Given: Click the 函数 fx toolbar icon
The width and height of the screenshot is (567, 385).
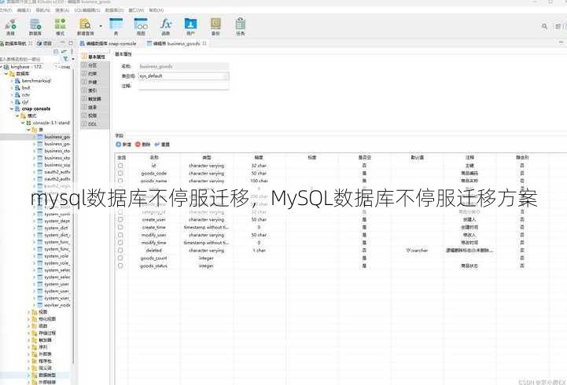Looking at the screenshot, I should 166,27.
